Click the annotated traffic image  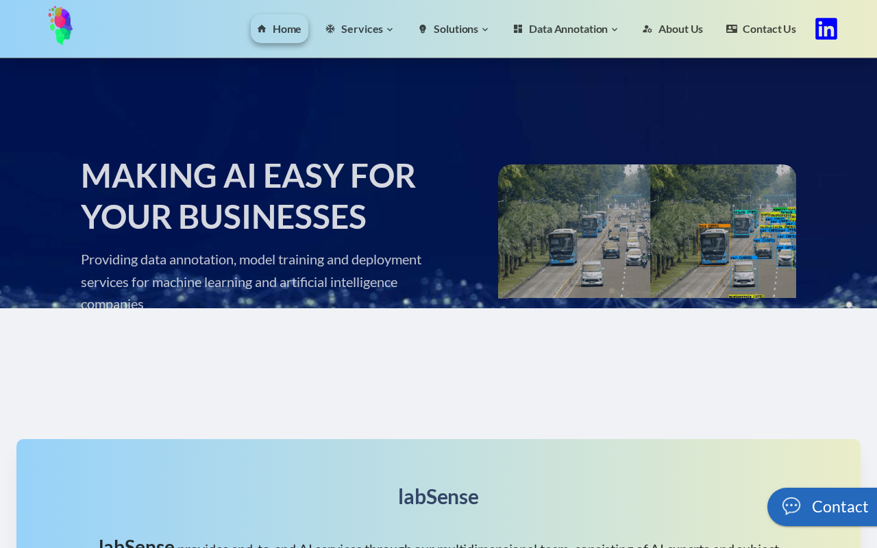pos(647,232)
